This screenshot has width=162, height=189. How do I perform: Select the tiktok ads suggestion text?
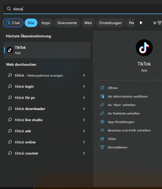(23, 131)
